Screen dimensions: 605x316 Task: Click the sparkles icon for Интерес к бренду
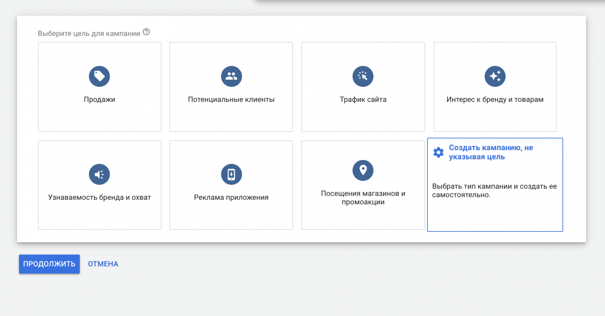[495, 76]
